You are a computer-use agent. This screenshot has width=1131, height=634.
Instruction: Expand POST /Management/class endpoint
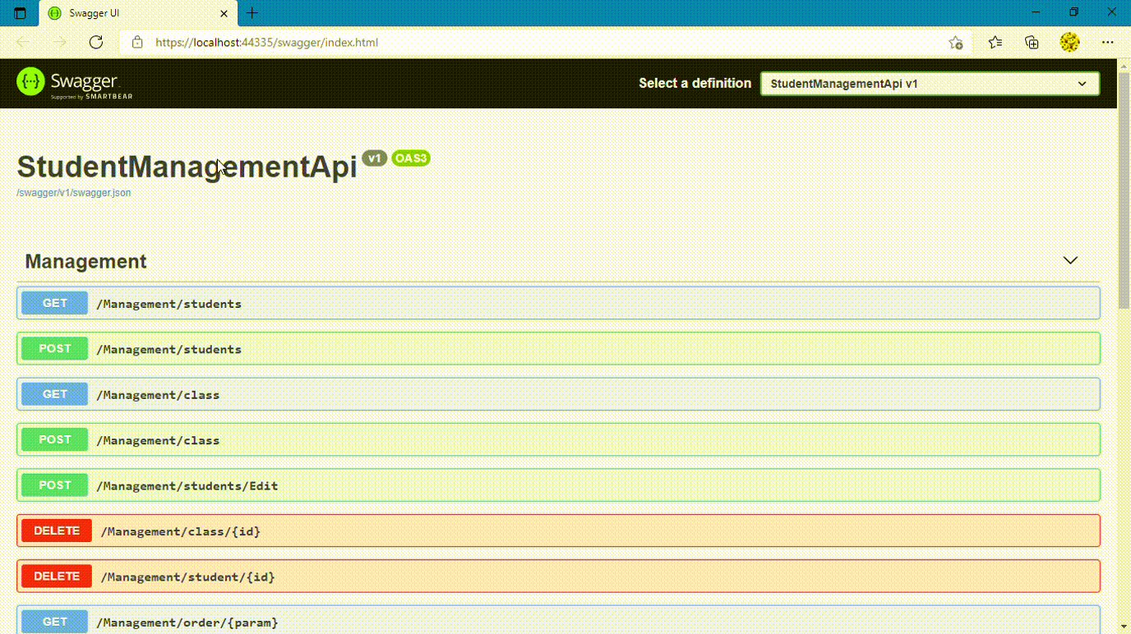558,440
